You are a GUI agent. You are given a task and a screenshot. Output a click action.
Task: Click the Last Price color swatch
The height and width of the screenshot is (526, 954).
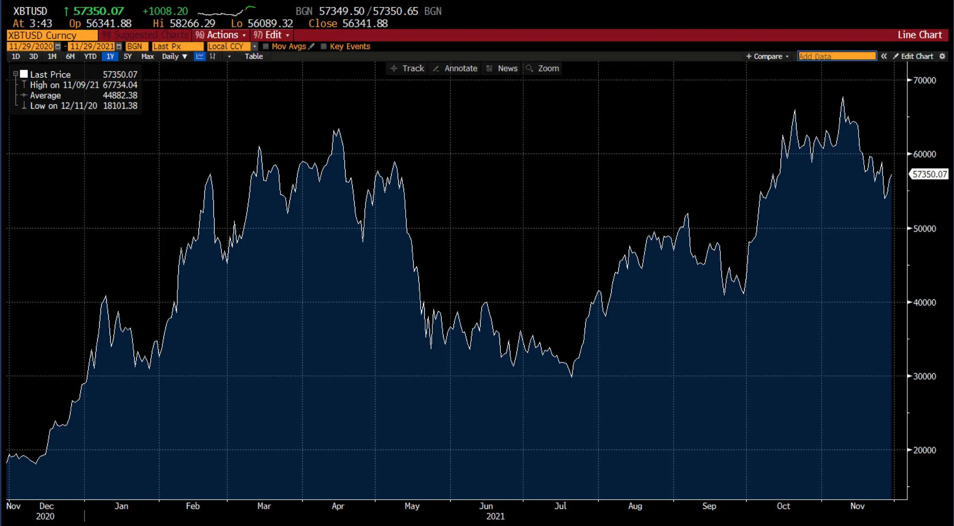[24, 74]
